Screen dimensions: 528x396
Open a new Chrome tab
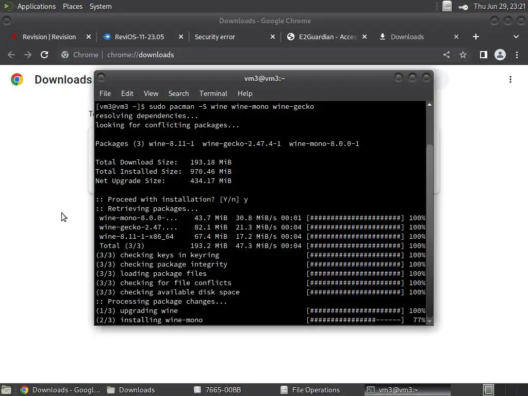click(476, 37)
